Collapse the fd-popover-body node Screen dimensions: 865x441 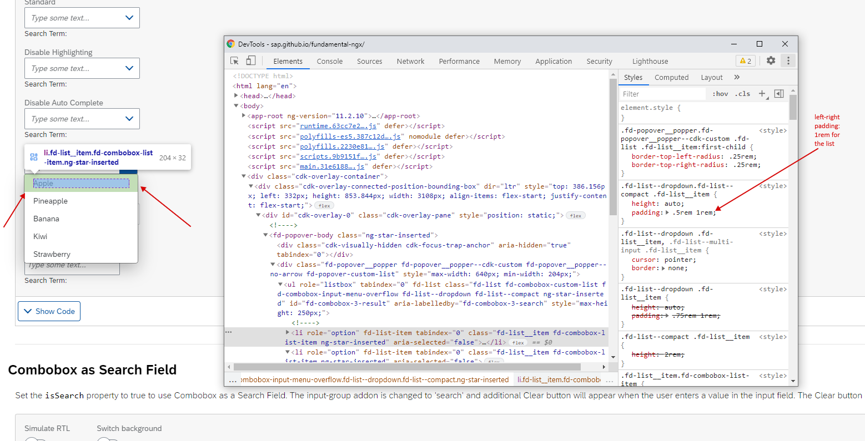click(x=265, y=235)
